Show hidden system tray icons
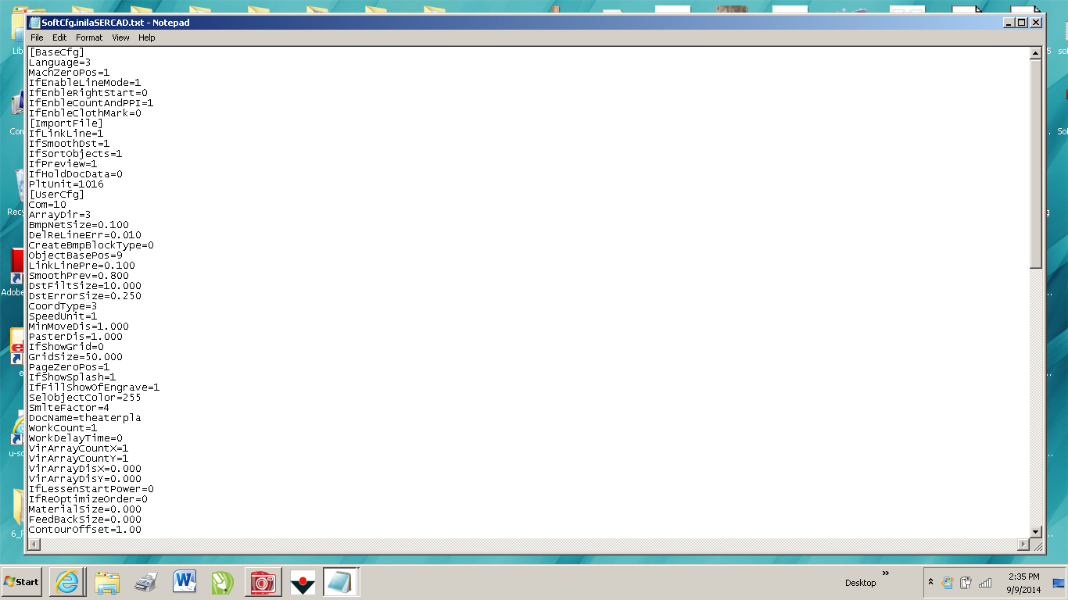1068x600 pixels. pos(930,582)
